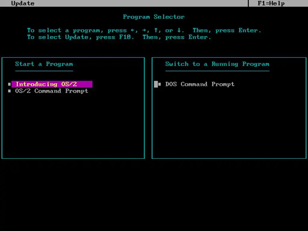Click the instruction line about arrow keys
308x231 pixels.
coord(144,30)
